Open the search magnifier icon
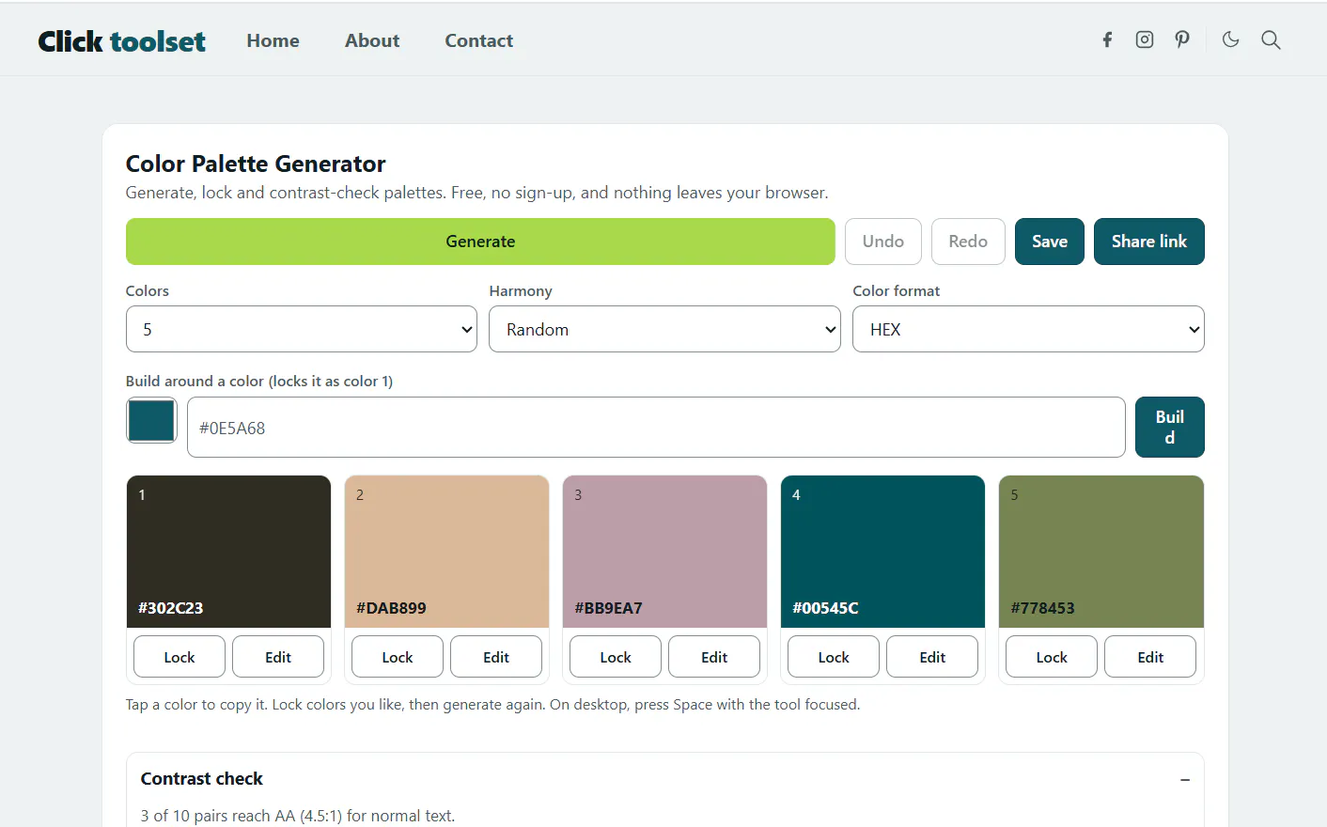Viewport: 1327px width, 827px height. coord(1271,39)
